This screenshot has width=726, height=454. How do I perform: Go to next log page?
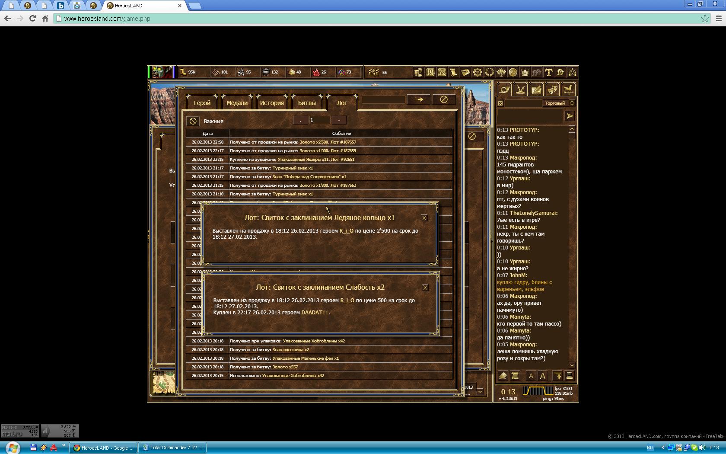point(339,120)
